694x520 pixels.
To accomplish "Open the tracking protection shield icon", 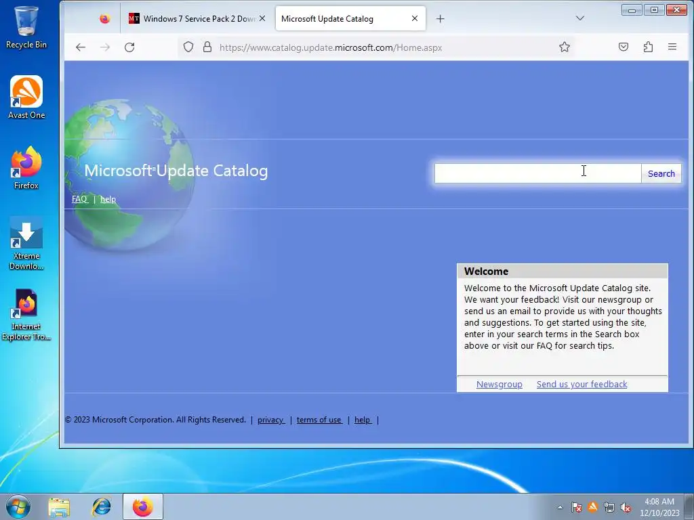I will pyautogui.click(x=188, y=47).
